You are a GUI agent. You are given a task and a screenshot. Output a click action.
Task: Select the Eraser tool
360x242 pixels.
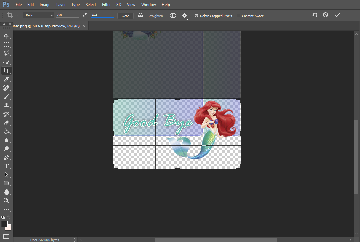coord(6,123)
